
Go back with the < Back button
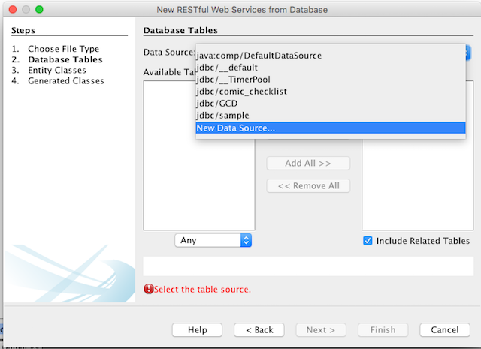pyautogui.click(x=259, y=330)
